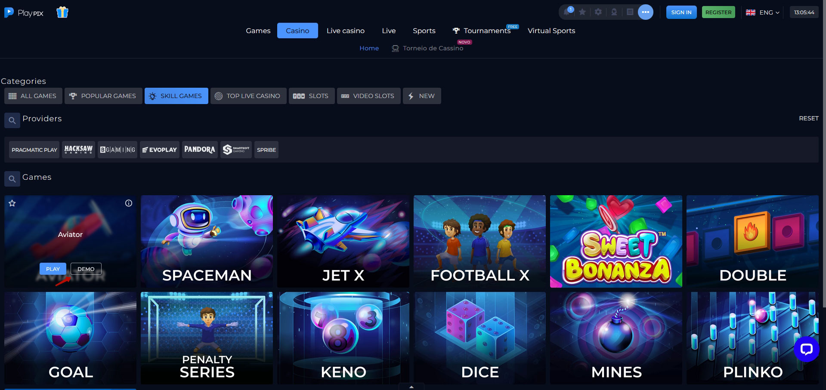
Task: Open the Sweet Bonanza game thumbnail
Action: [616, 241]
